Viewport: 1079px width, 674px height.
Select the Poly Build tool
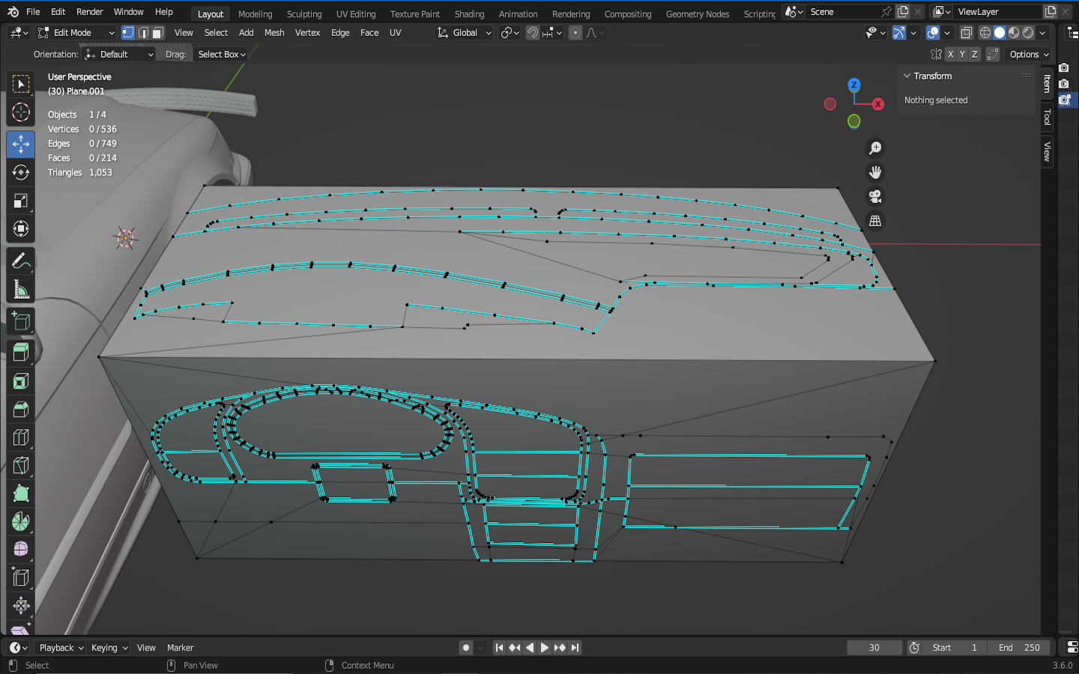tap(21, 494)
